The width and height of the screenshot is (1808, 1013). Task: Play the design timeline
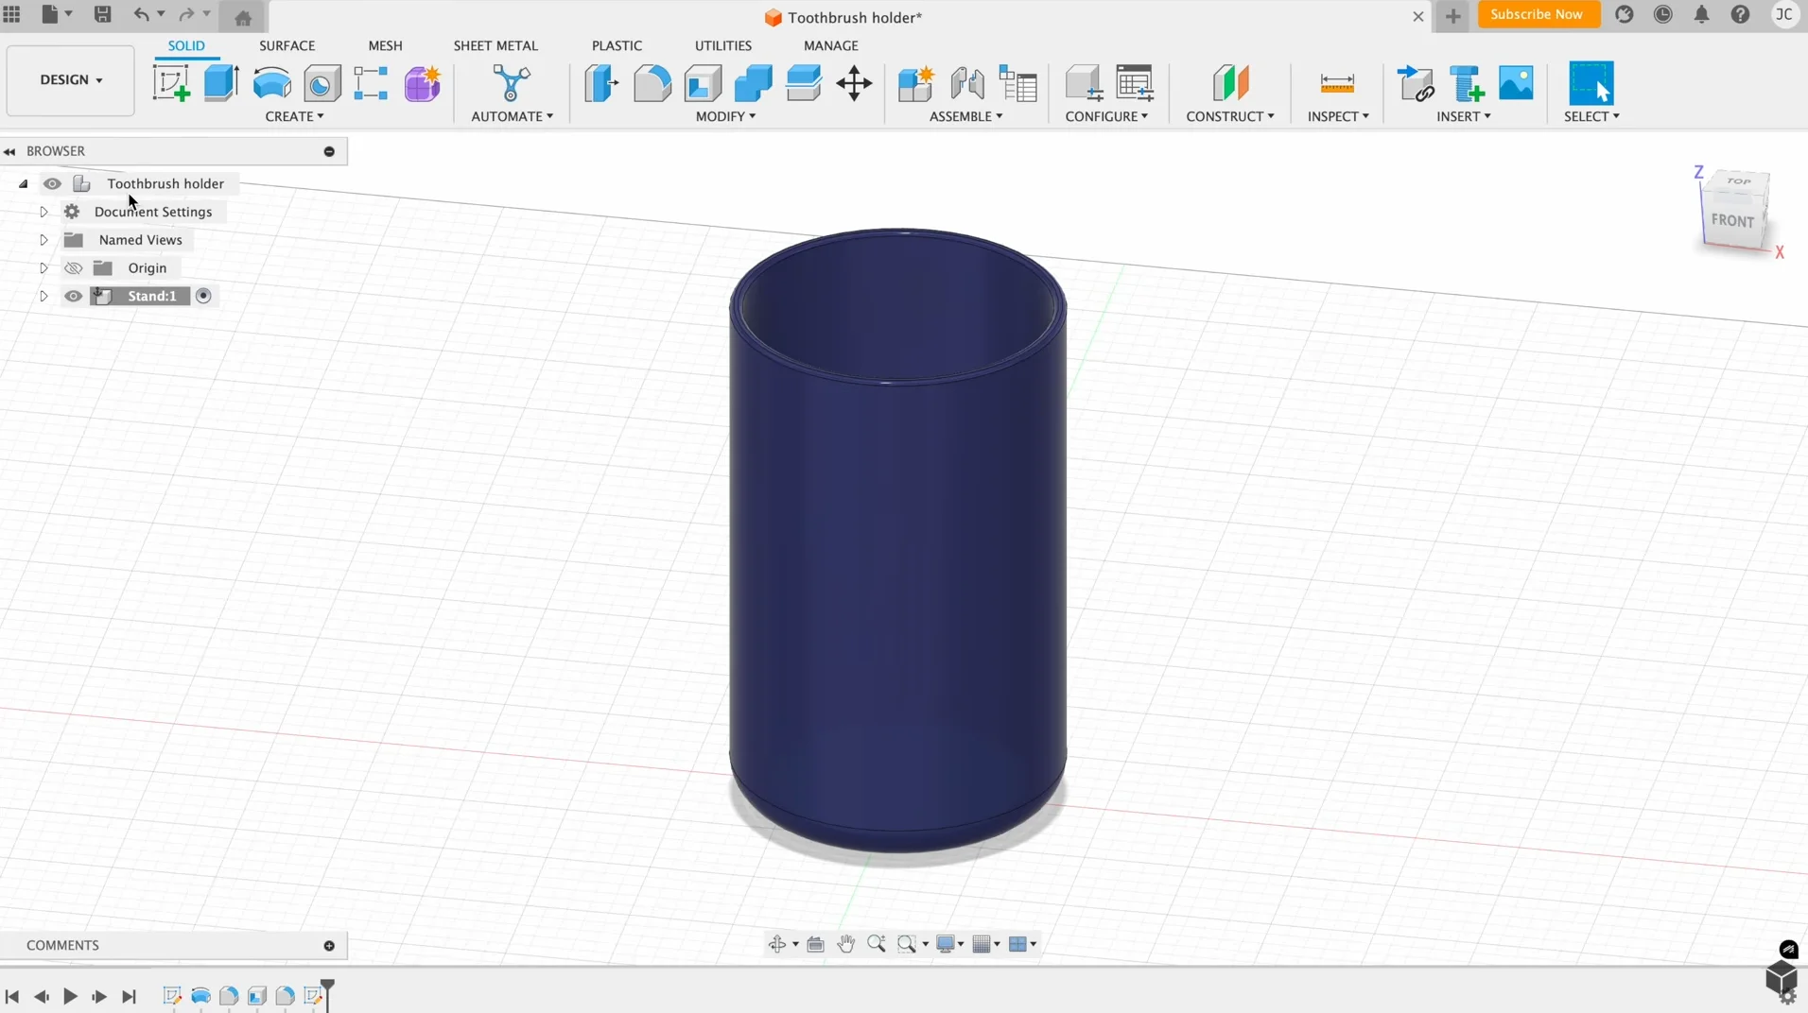click(71, 997)
